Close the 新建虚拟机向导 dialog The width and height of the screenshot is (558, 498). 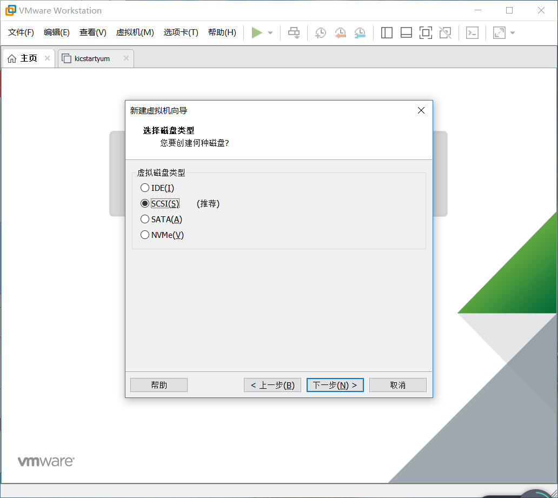click(421, 110)
